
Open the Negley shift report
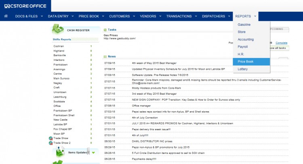coord(58,83)
